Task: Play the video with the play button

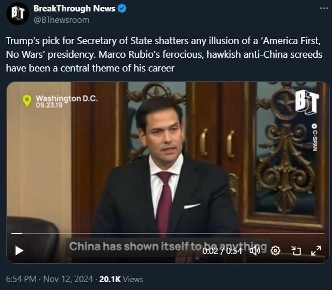Action: click(x=19, y=251)
